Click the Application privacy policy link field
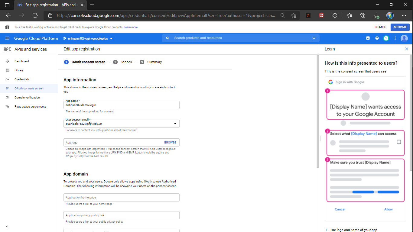Image resolution: width=413 pixels, height=232 pixels. tap(122, 215)
